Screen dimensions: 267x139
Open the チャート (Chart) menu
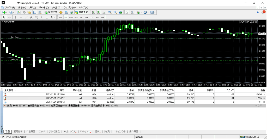tap(44, 8)
